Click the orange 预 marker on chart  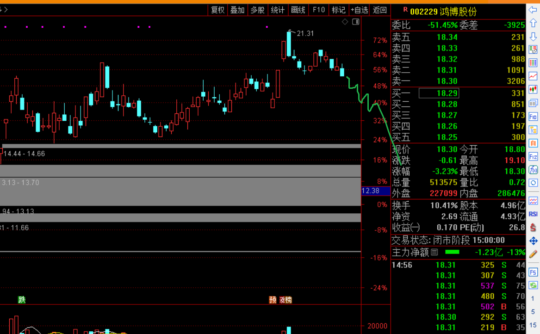273,300
